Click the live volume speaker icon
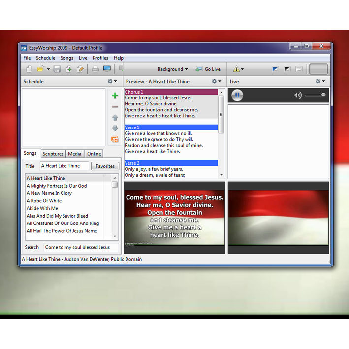This screenshot has width=349, height=349. tap(298, 95)
